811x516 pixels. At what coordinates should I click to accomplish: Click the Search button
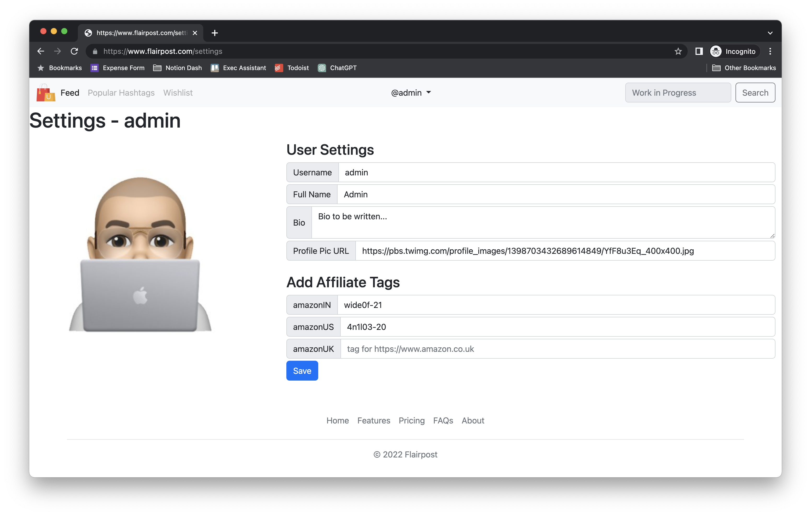pyautogui.click(x=755, y=93)
